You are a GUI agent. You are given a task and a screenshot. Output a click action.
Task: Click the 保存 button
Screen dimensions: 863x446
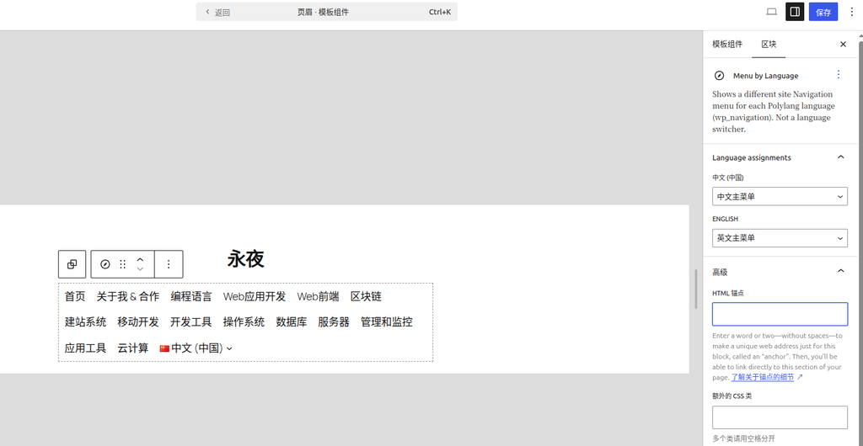pos(823,12)
